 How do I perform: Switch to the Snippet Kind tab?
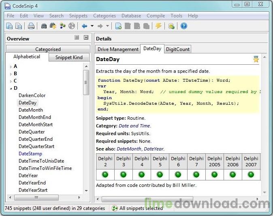69,57
